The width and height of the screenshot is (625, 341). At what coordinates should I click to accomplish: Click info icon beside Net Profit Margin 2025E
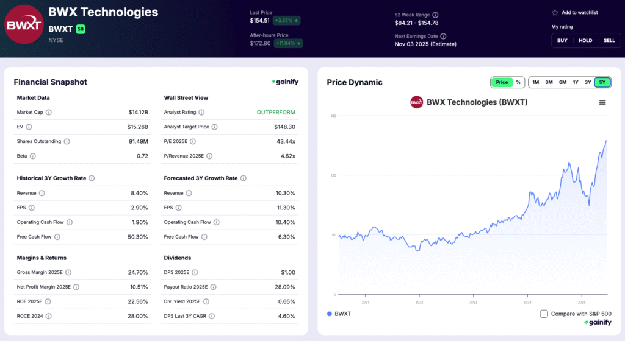pos(76,287)
